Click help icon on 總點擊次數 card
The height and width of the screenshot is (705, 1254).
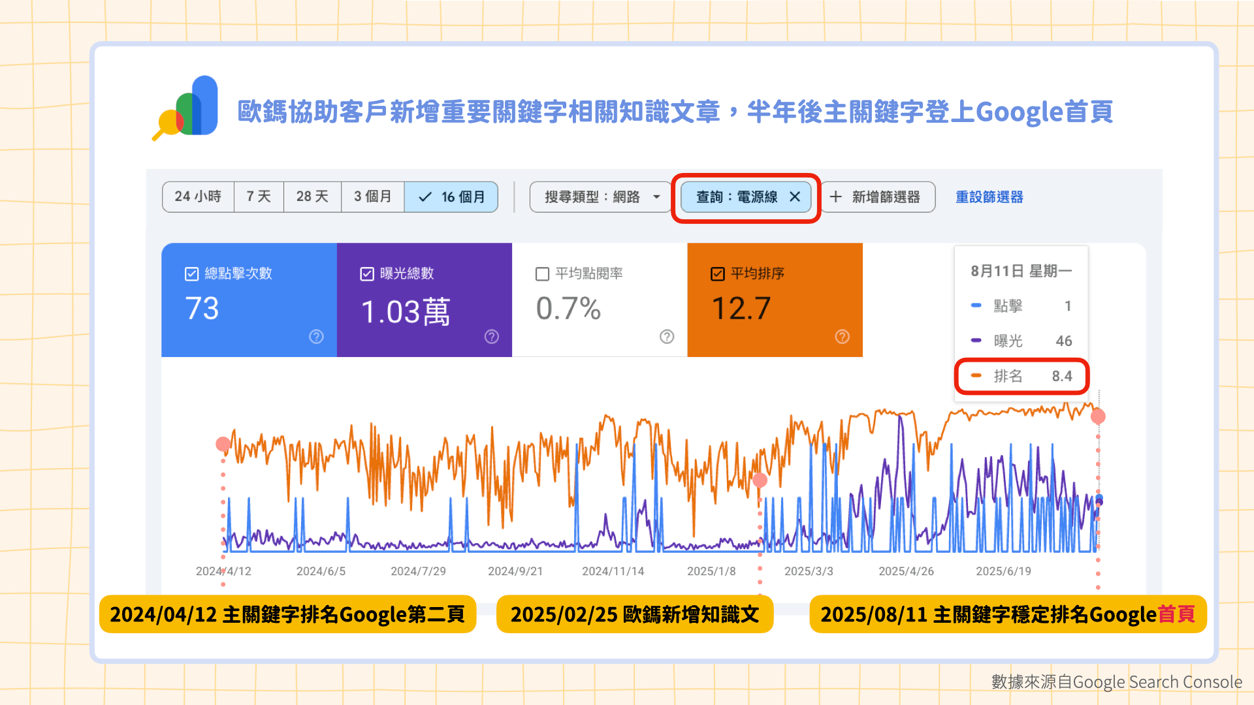point(316,336)
